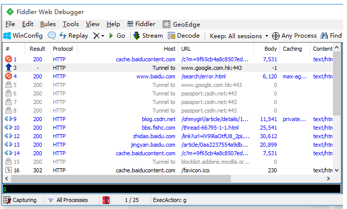Image resolution: width=347 pixels, height=209 pixels.
Task: Select the zhidao.baidu.com host cell
Action: pyautogui.click(x=154, y=136)
